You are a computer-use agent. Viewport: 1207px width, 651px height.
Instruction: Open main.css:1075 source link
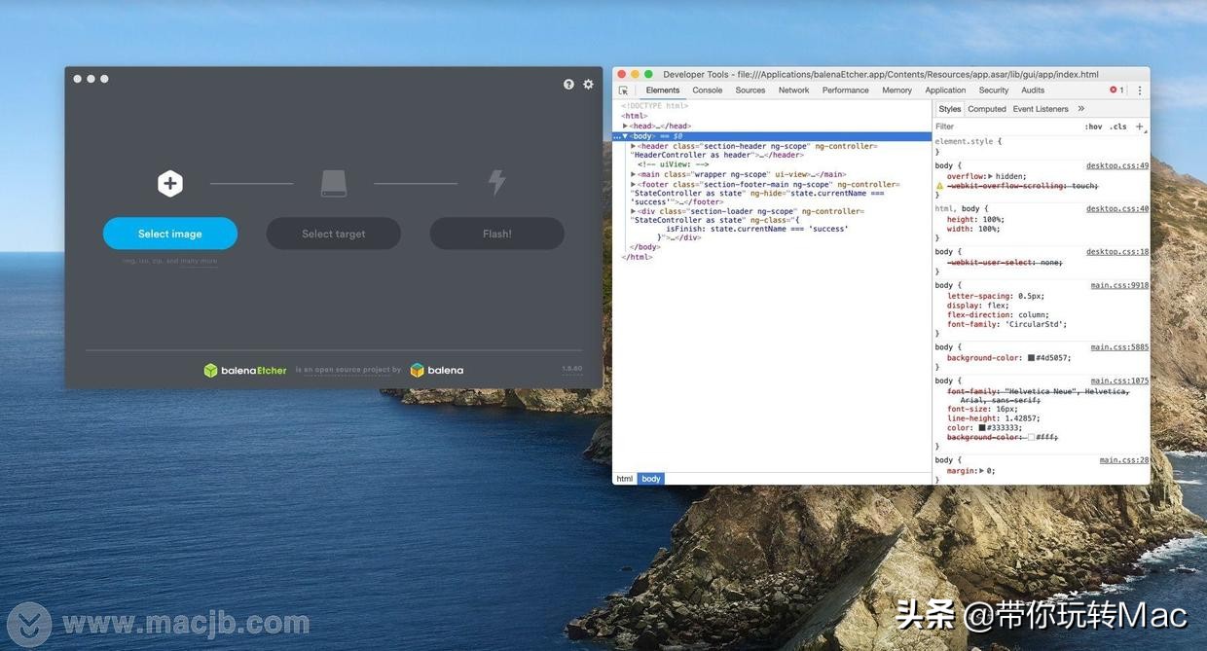tap(1119, 380)
